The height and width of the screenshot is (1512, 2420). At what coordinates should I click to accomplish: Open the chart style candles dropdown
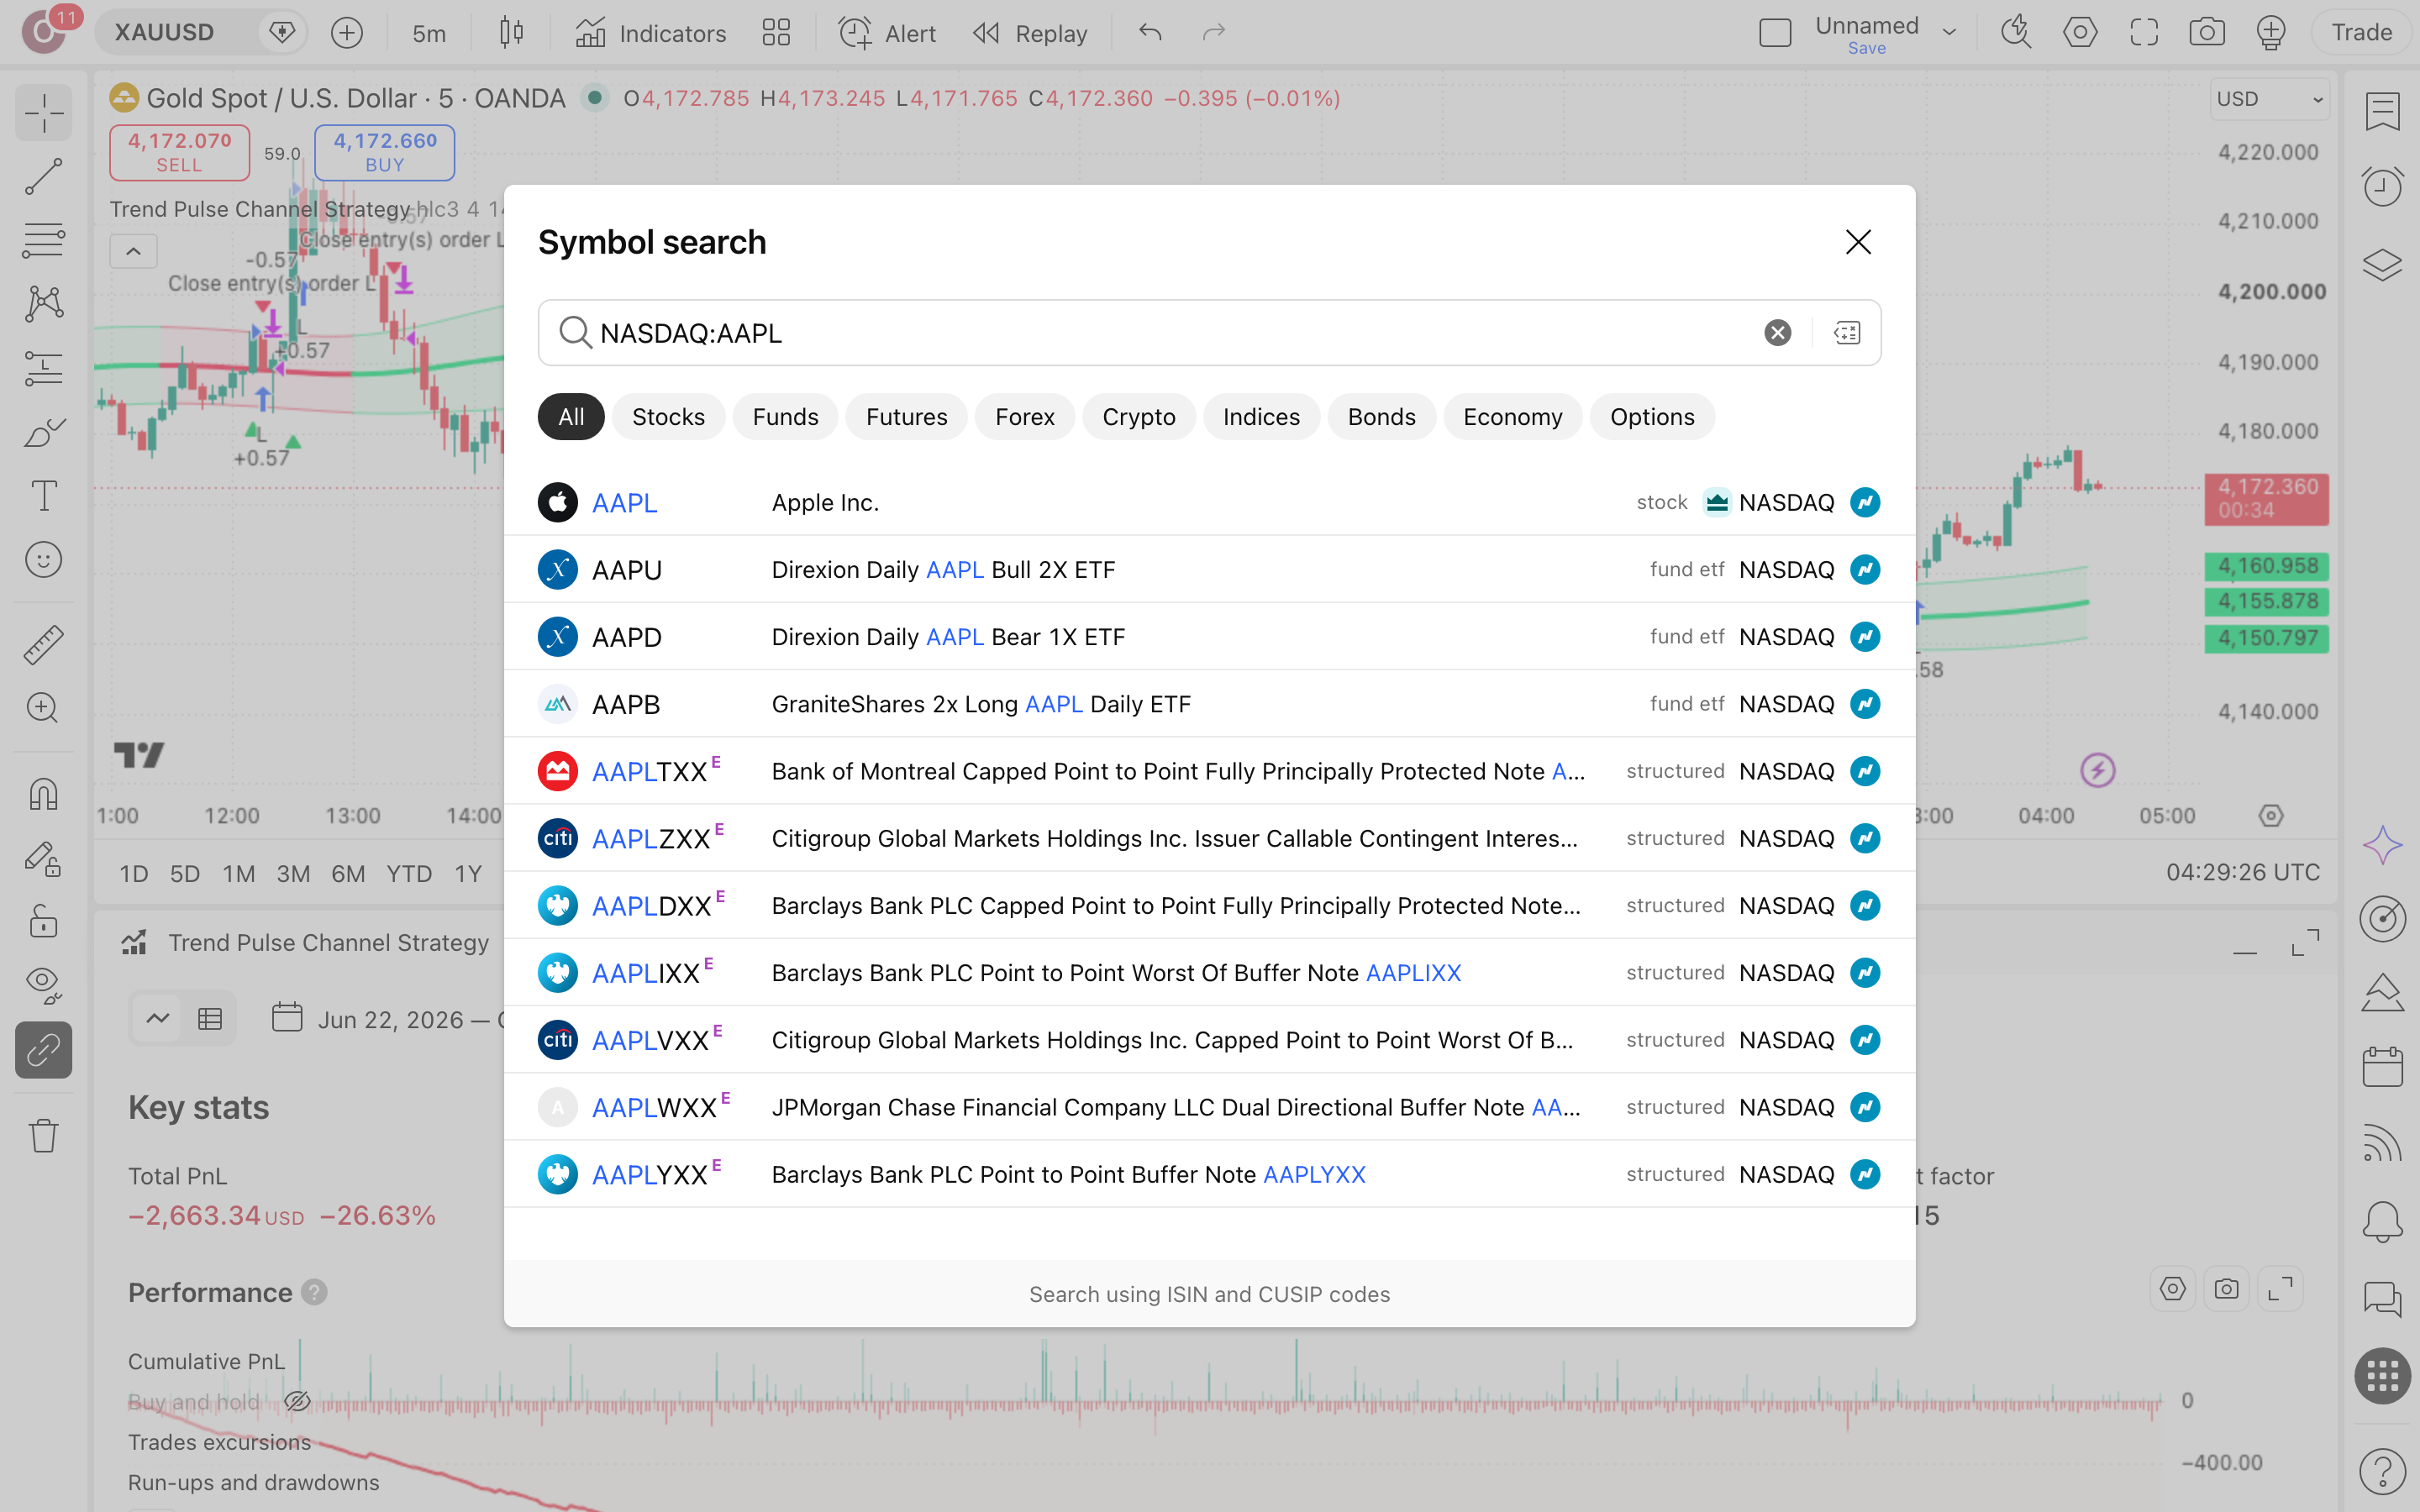point(511,33)
